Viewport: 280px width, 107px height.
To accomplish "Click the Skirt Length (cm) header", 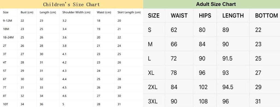I will [x=129, y=13].
